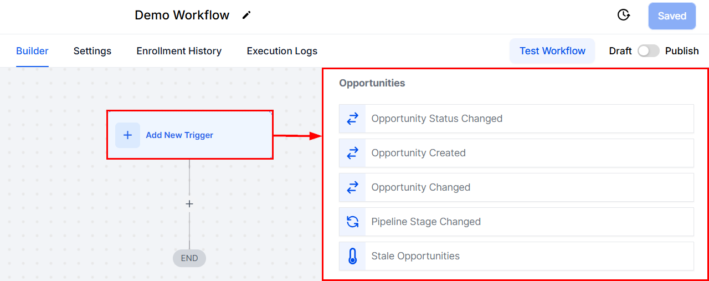Toggle the Draft/Publish switch
This screenshot has height=281, width=709.
(x=648, y=51)
